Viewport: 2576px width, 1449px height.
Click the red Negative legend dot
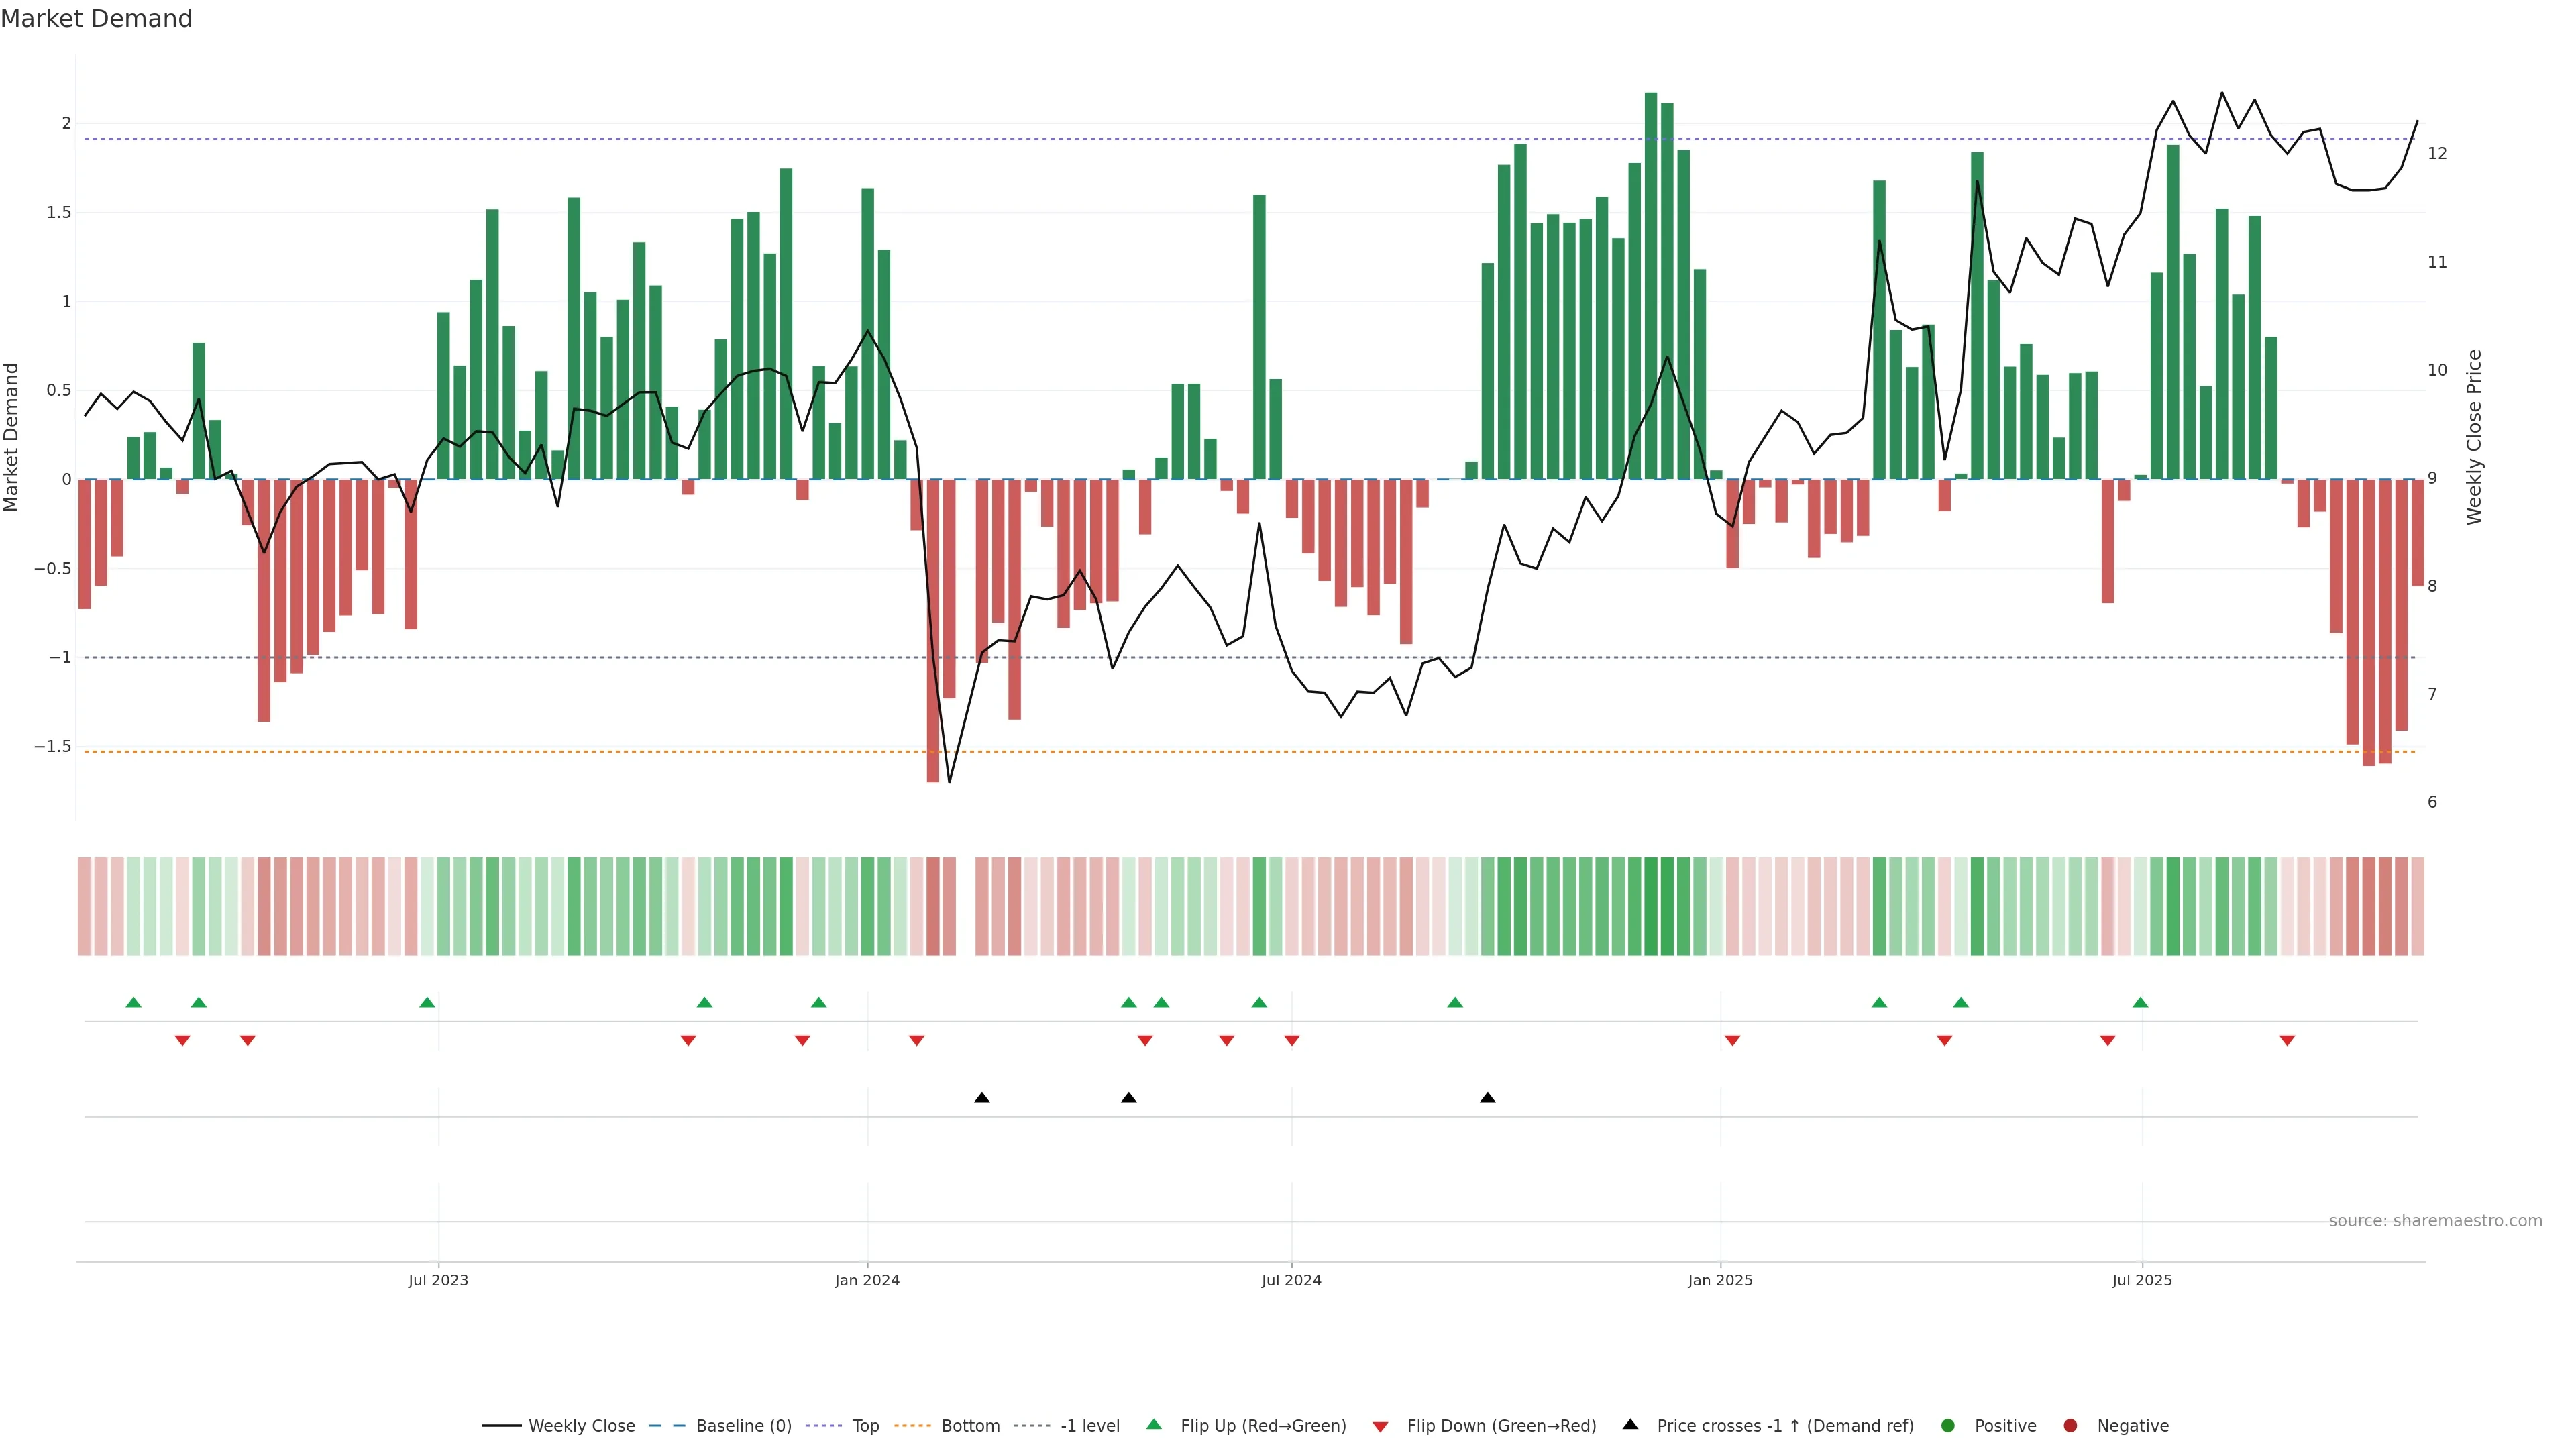click(2070, 1426)
